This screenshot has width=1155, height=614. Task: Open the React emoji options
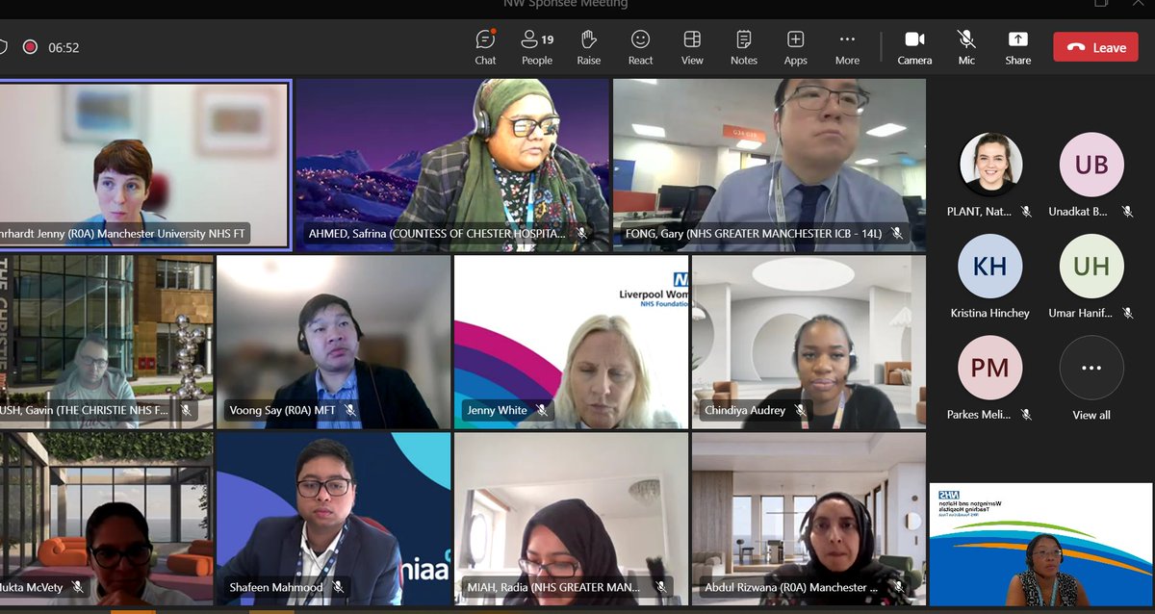(640, 46)
